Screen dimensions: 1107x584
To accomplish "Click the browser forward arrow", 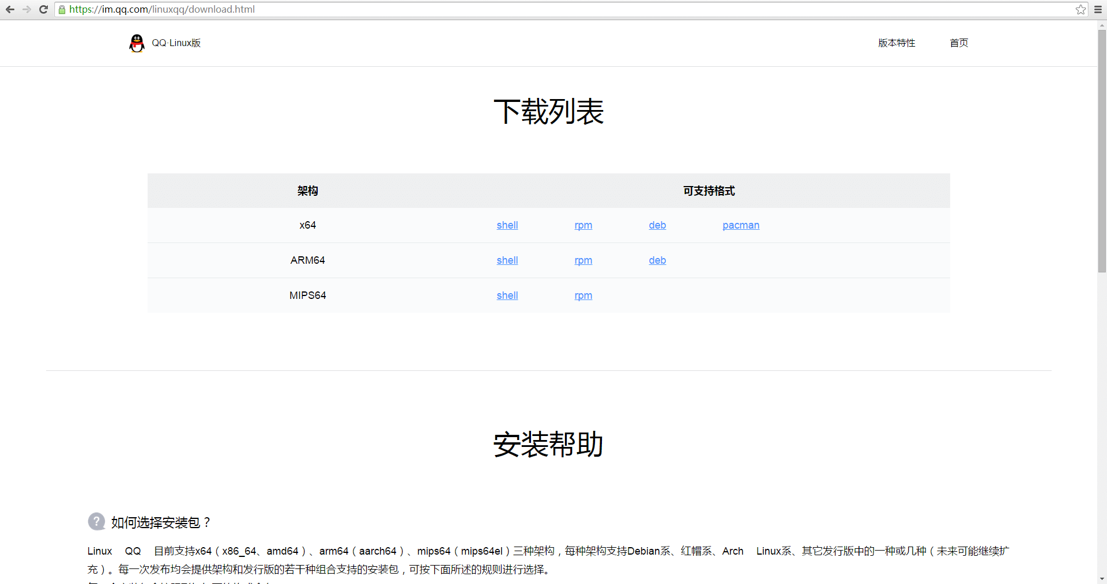I will [x=27, y=9].
